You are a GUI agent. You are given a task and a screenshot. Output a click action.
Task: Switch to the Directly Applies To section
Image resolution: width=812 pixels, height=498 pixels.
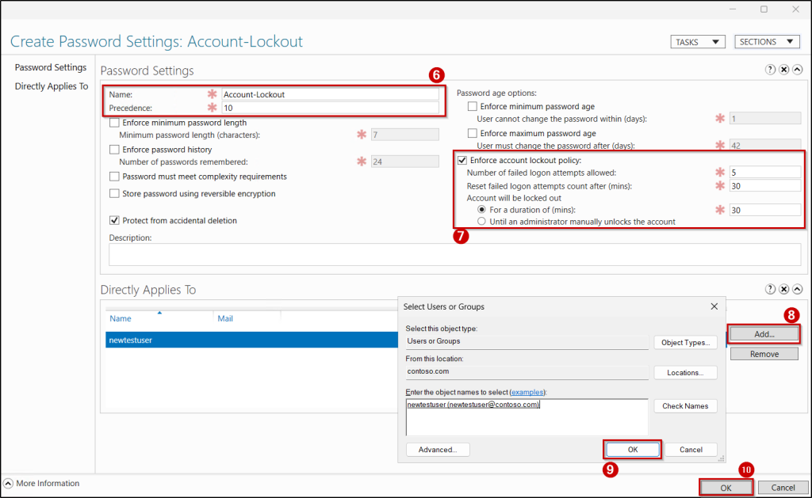pos(50,86)
